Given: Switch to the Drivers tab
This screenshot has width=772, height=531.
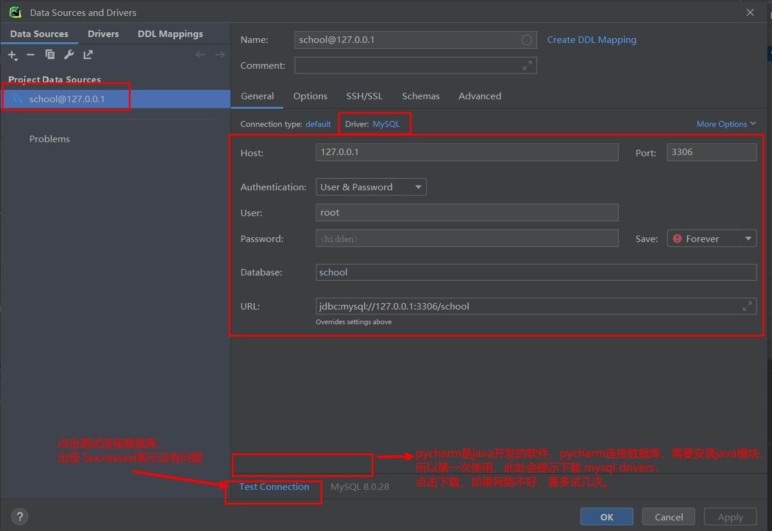Looking at the screenshot, I should (x=103, y=34).
